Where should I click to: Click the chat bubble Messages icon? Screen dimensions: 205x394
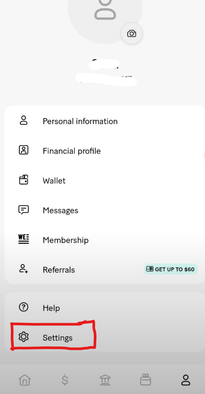click(x=24, y=210)
